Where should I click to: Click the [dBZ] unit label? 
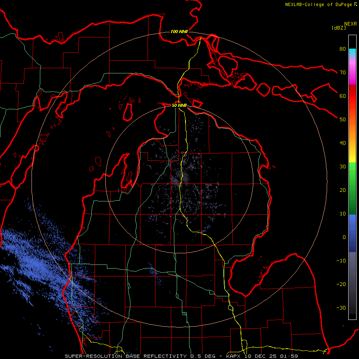pos(339,28)
